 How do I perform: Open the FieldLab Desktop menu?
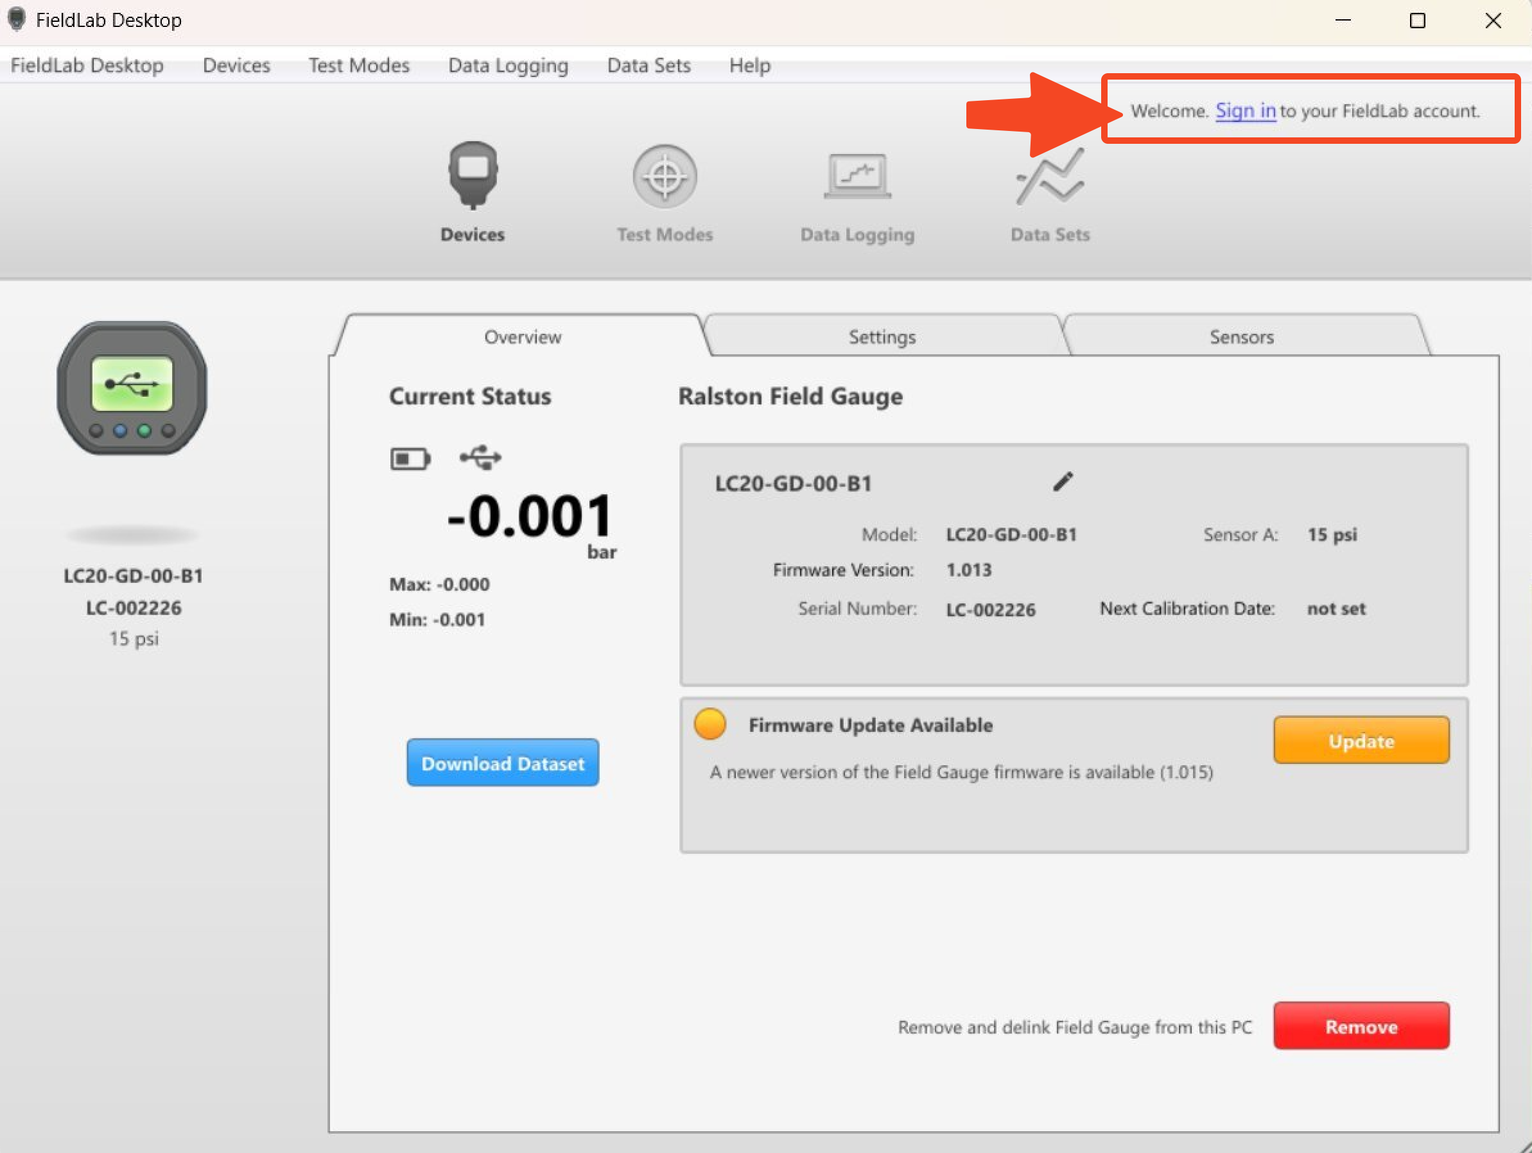point(87,65)
